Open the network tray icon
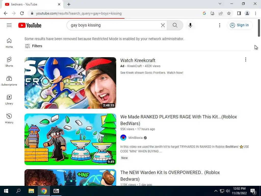 [x=222, y=191]
